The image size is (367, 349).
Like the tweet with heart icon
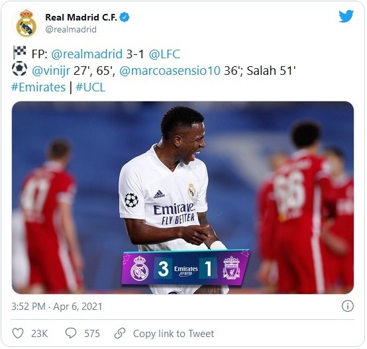click(x=18, y=333)
